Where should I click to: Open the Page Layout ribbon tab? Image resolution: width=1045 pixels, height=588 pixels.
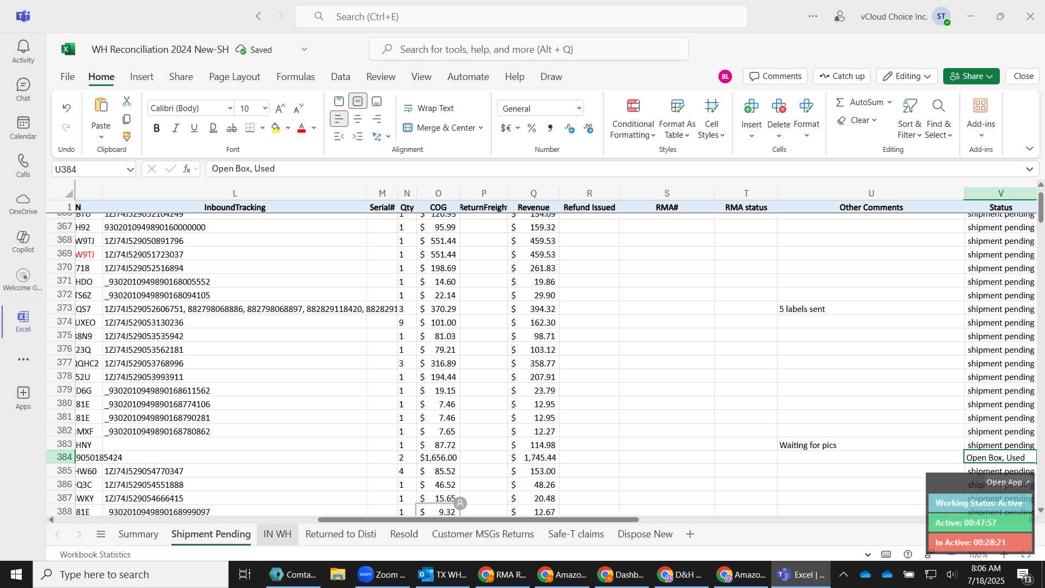[235, 77]
